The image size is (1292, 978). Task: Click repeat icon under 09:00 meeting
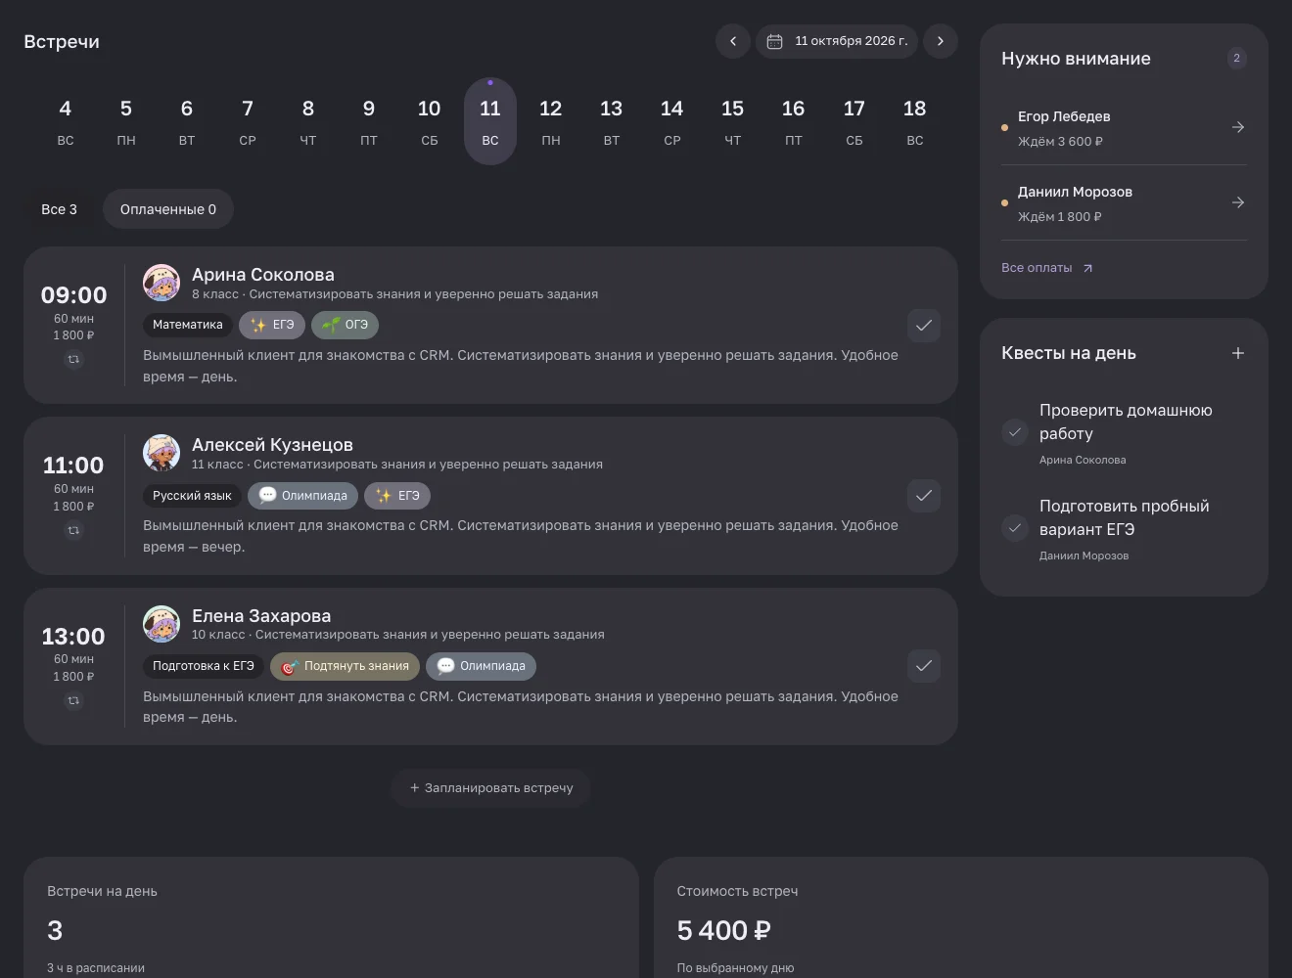73,359
